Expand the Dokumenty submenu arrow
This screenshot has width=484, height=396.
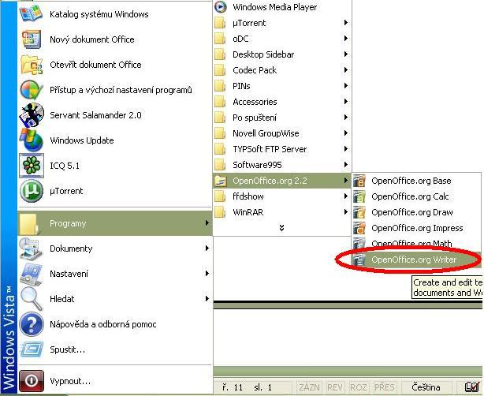pos(207,248)
